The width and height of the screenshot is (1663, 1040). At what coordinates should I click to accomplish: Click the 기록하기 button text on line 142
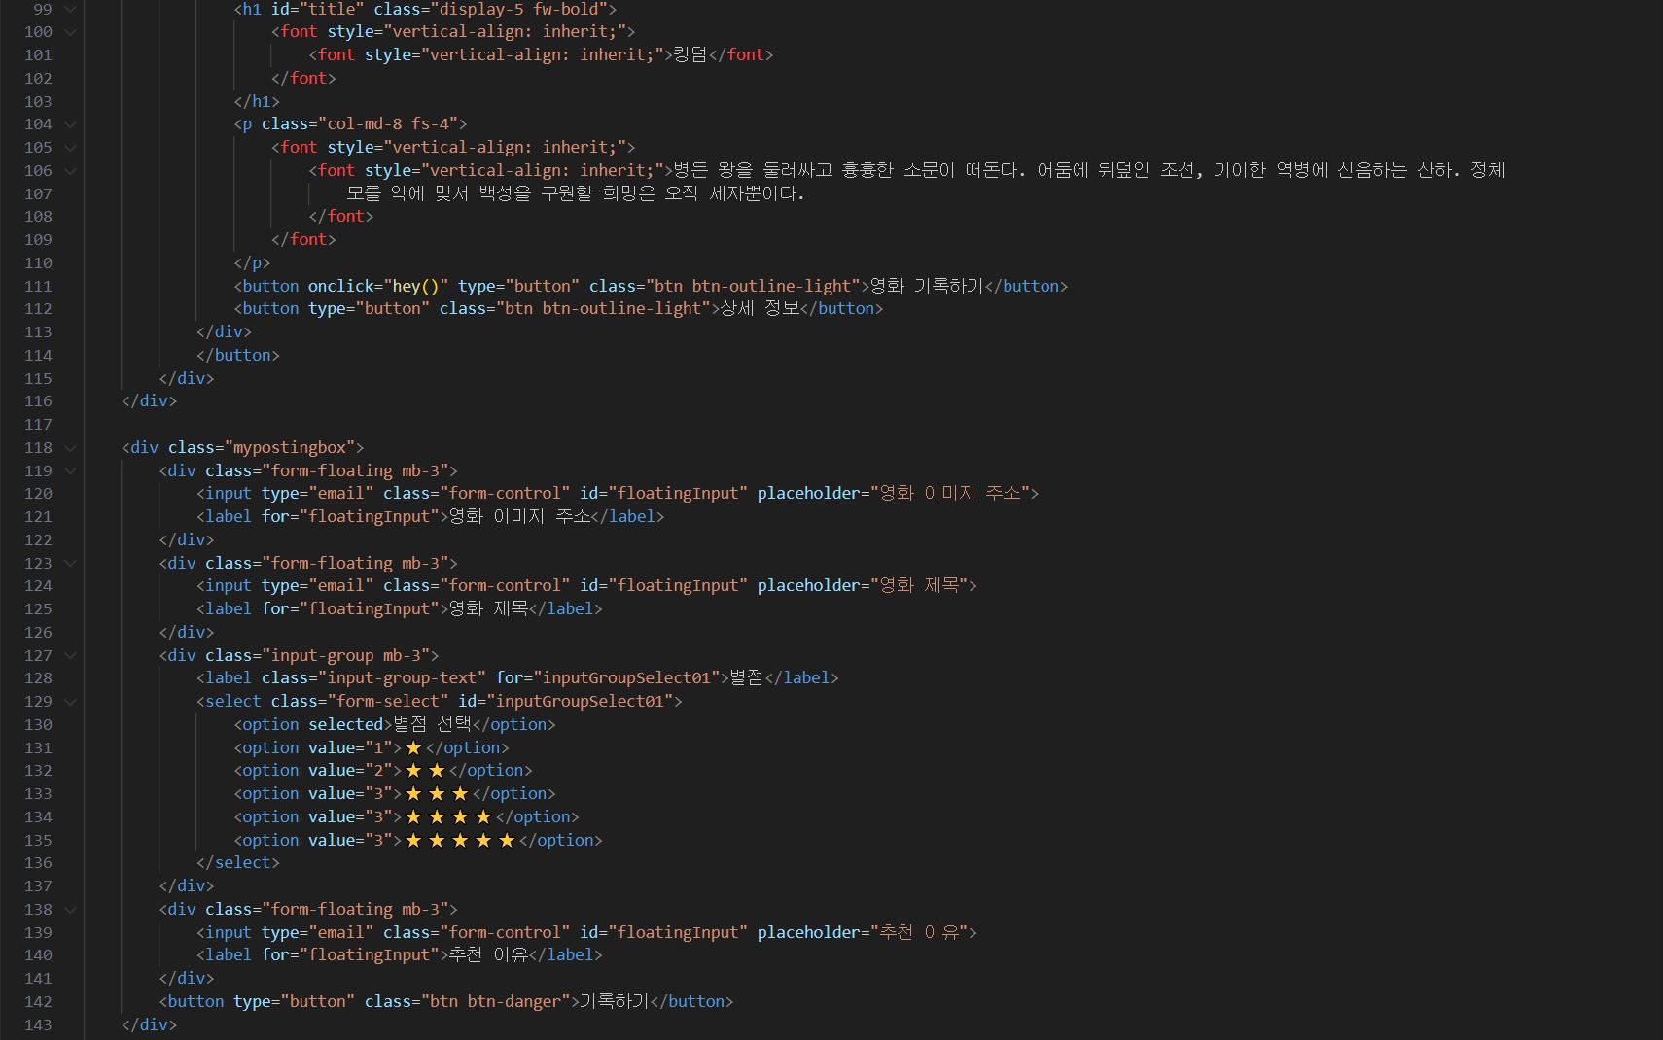pyautogui.click(x=615, y=1001)
